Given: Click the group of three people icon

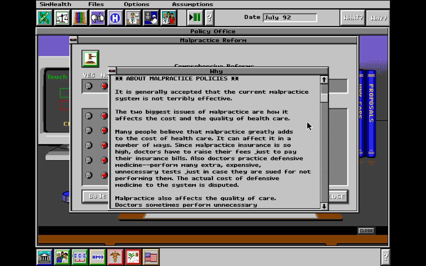Looking at the screenshot, I should point(169,18).
